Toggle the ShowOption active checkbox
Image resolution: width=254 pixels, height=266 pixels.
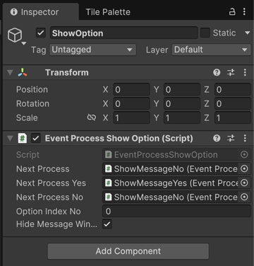(x=41, y=33)
